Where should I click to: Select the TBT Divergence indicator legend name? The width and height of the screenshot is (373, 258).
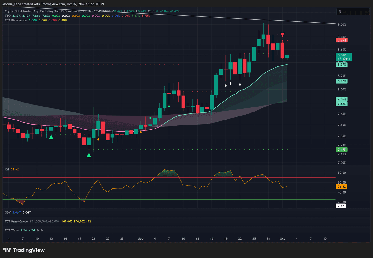click(16, 20)
